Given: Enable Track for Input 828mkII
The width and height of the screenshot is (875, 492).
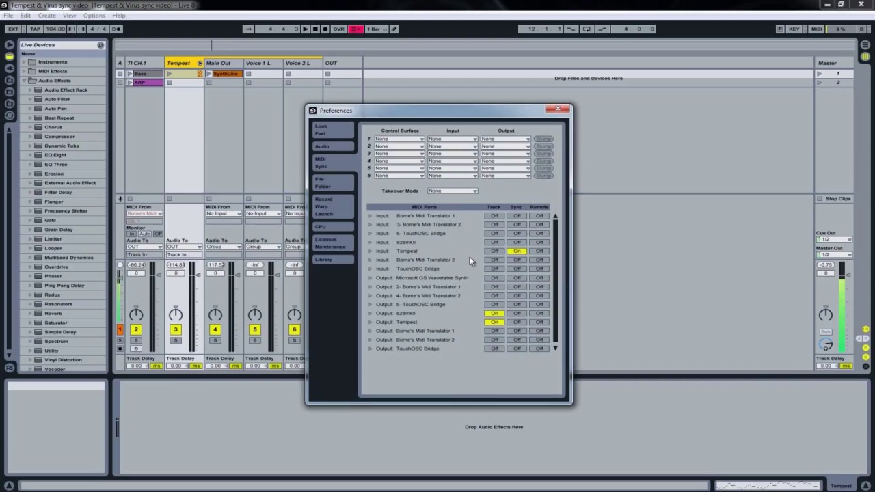Looking at the screenshot, I should [x=494, y=243].
